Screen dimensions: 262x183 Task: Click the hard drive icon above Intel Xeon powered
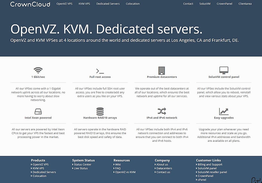tap(38, 111)
